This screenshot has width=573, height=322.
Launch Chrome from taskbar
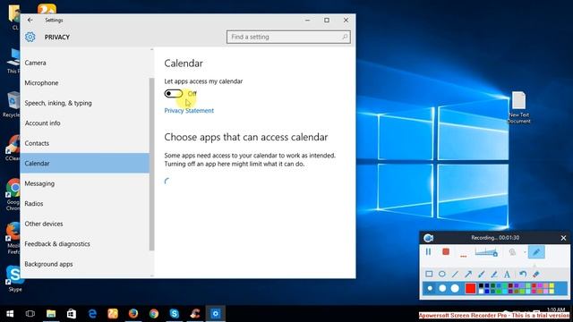coord(154,314)
